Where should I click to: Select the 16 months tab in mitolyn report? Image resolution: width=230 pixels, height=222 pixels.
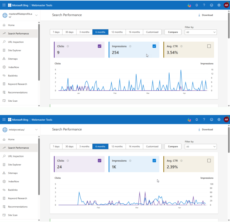(134, 147)
